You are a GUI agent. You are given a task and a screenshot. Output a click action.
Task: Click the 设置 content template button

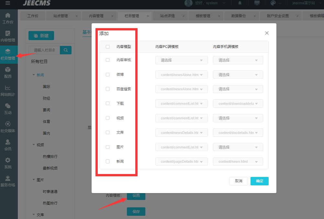click(x=136, y=196)
